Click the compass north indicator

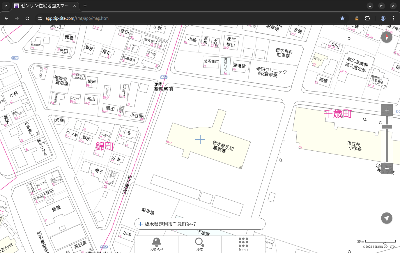pyautogui.click(x=387, y=37)
